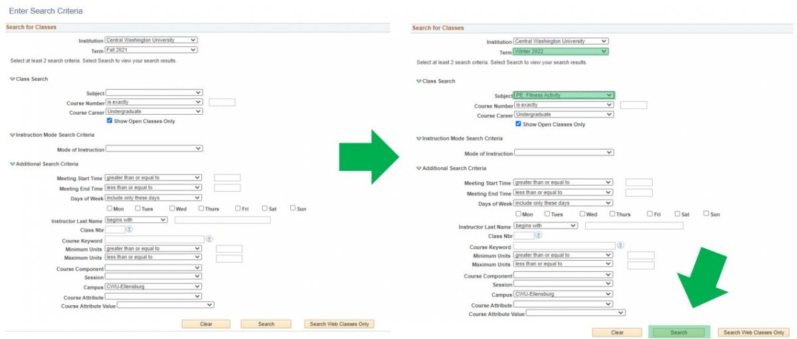Image resolution: width=797 pixels, height=339 pixels.
Task: Collapse Instruction Mode Search Criteria in Winter 2022 form
Action: pyautogui.click(x=419, y=139)
